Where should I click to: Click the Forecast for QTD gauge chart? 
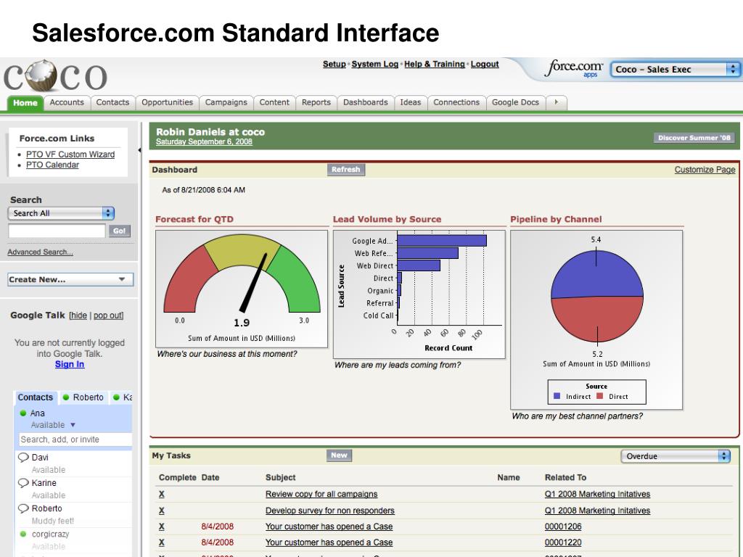coord(242,289)
